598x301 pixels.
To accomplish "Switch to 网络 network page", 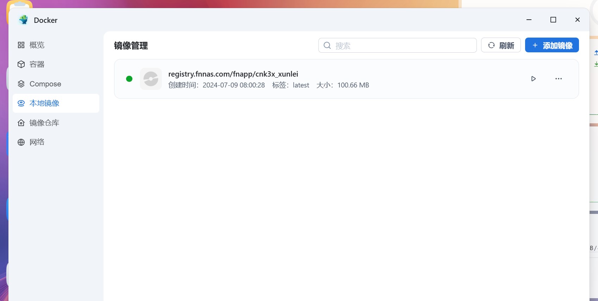I will click(x=56, y=142).
